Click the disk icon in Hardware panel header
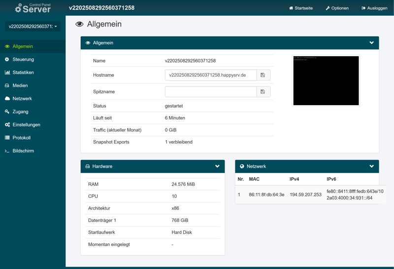This screenshot has width=394, height=269. pyautogui.click(x=88, y=167)
